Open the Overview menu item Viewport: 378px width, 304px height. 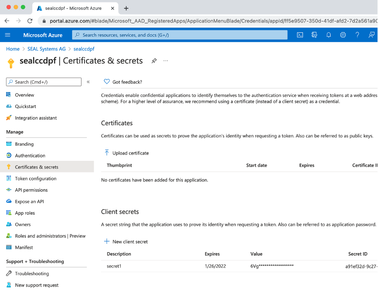click(x=24, y=95)
